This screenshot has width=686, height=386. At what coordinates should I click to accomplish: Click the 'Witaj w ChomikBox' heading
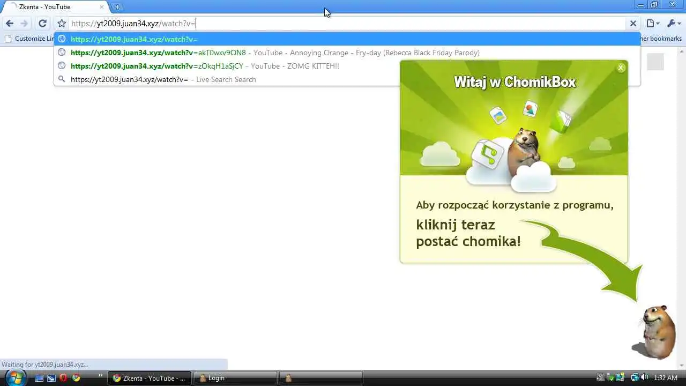pos(514,82)
